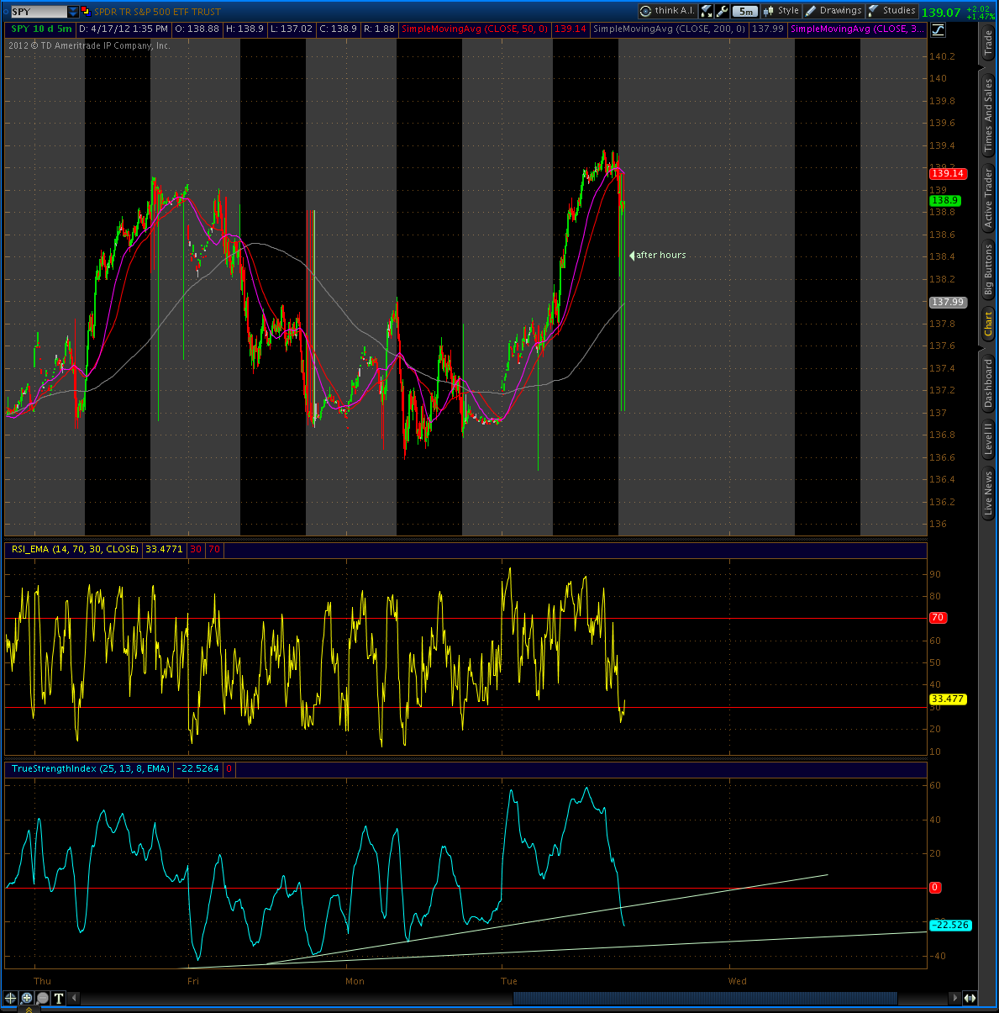
Task: Click the colored symbol link squares icon
Action: click(85, 12)
